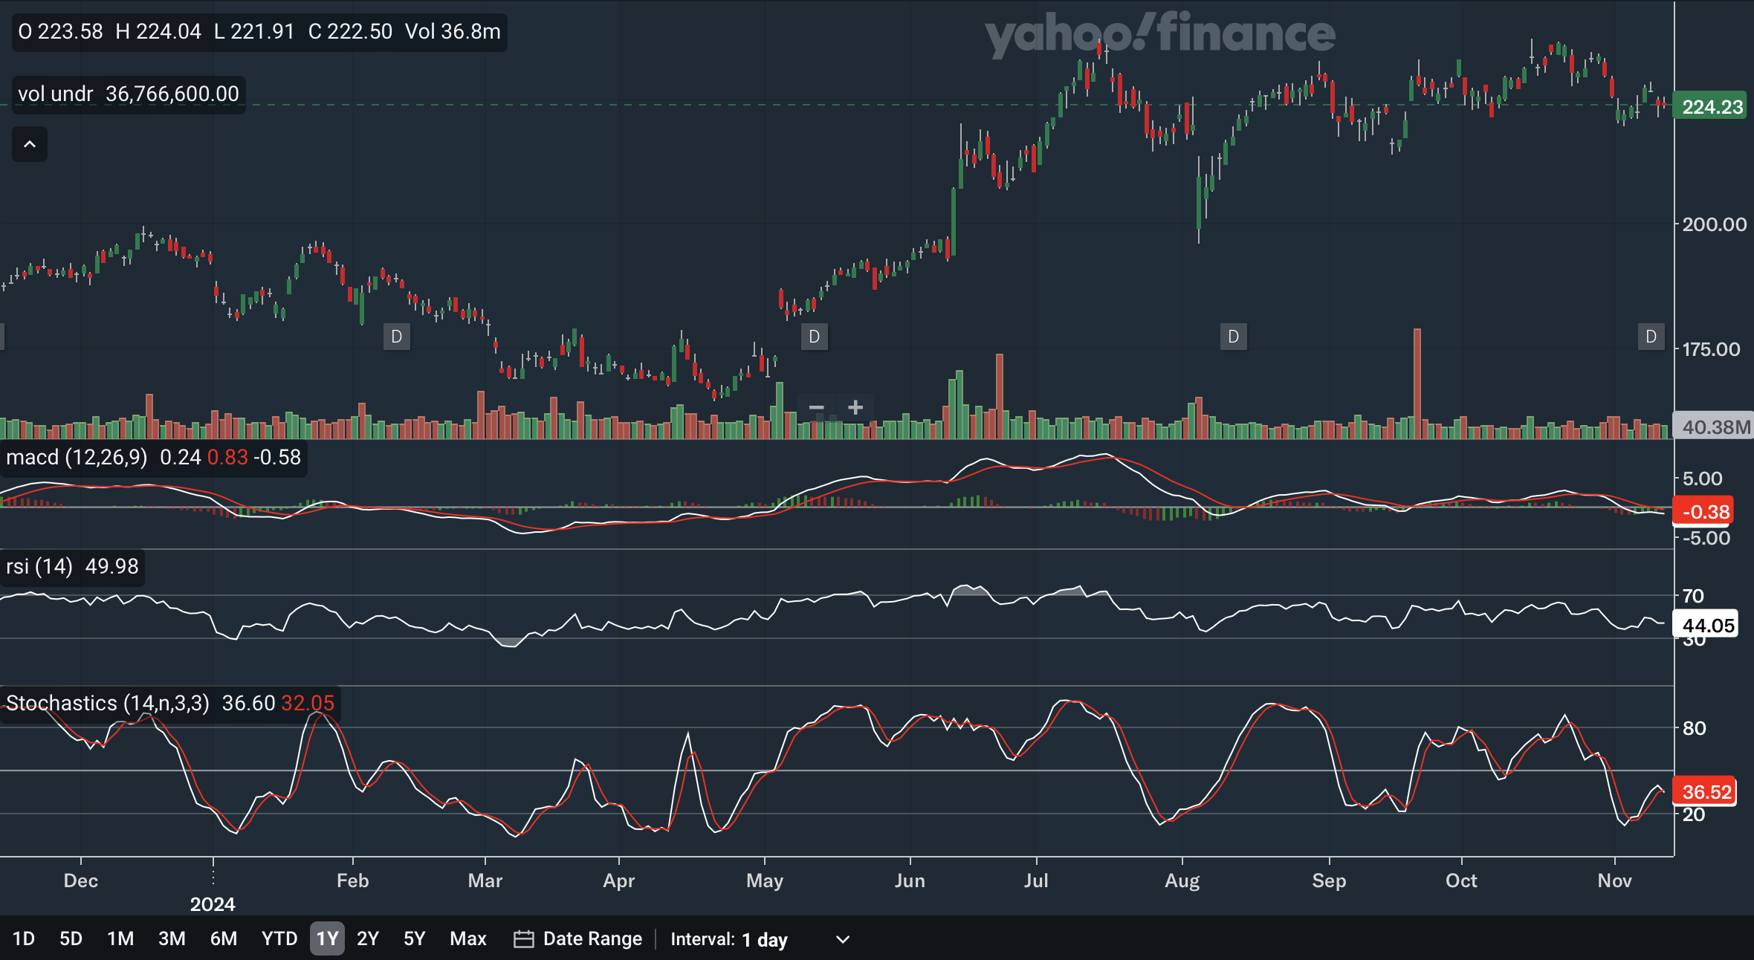
Task: Select the 1D time range
Action: [24, 938]
